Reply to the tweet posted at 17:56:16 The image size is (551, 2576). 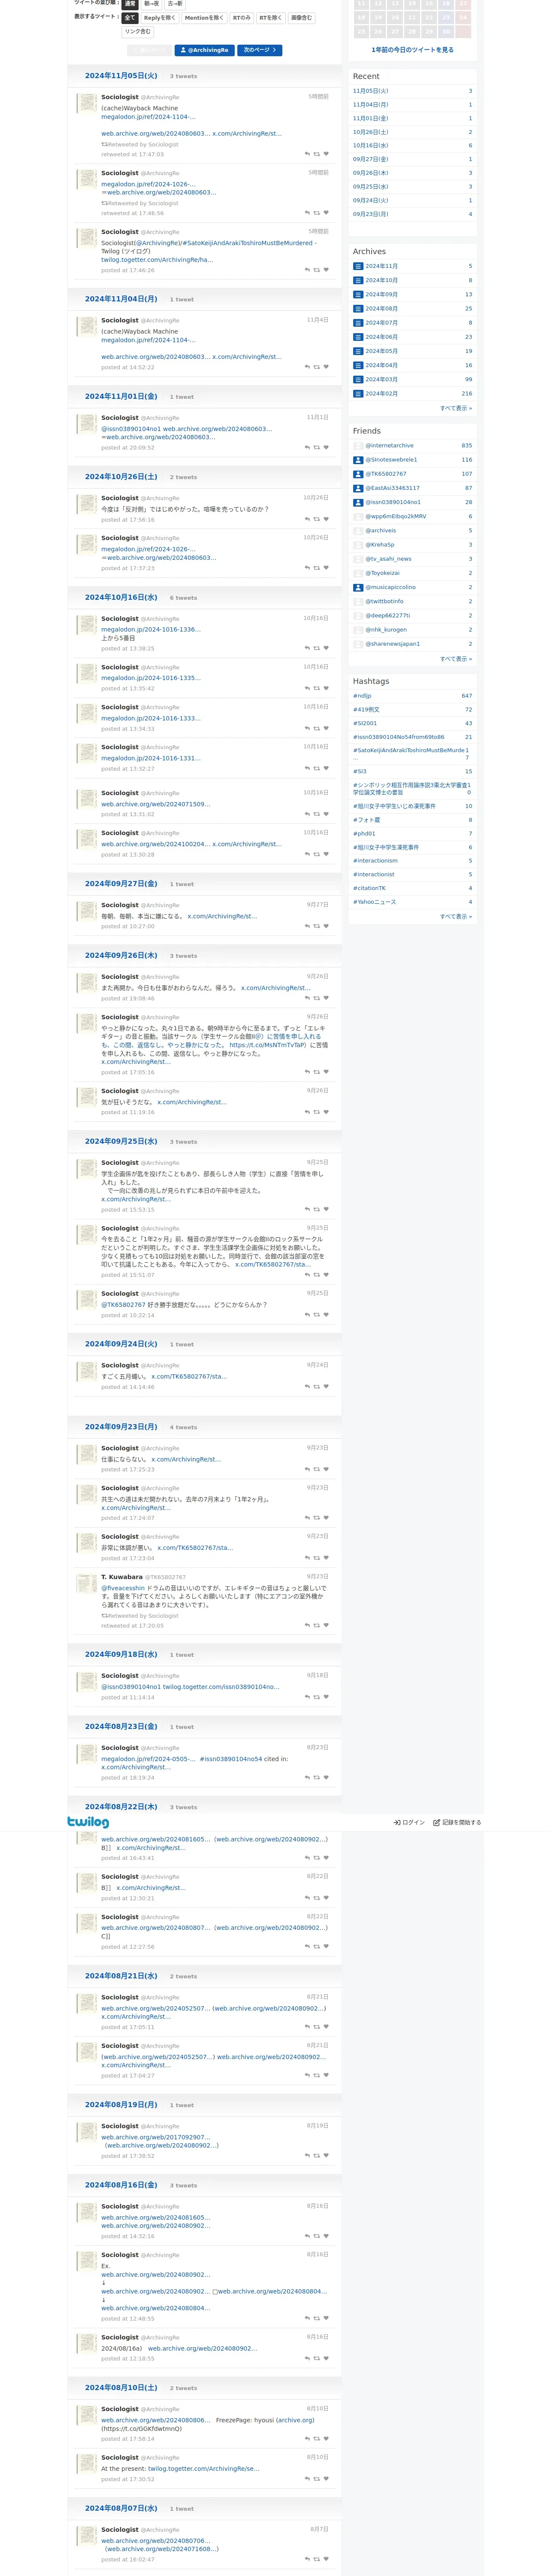pyautogui.click(x=307, y=519)
